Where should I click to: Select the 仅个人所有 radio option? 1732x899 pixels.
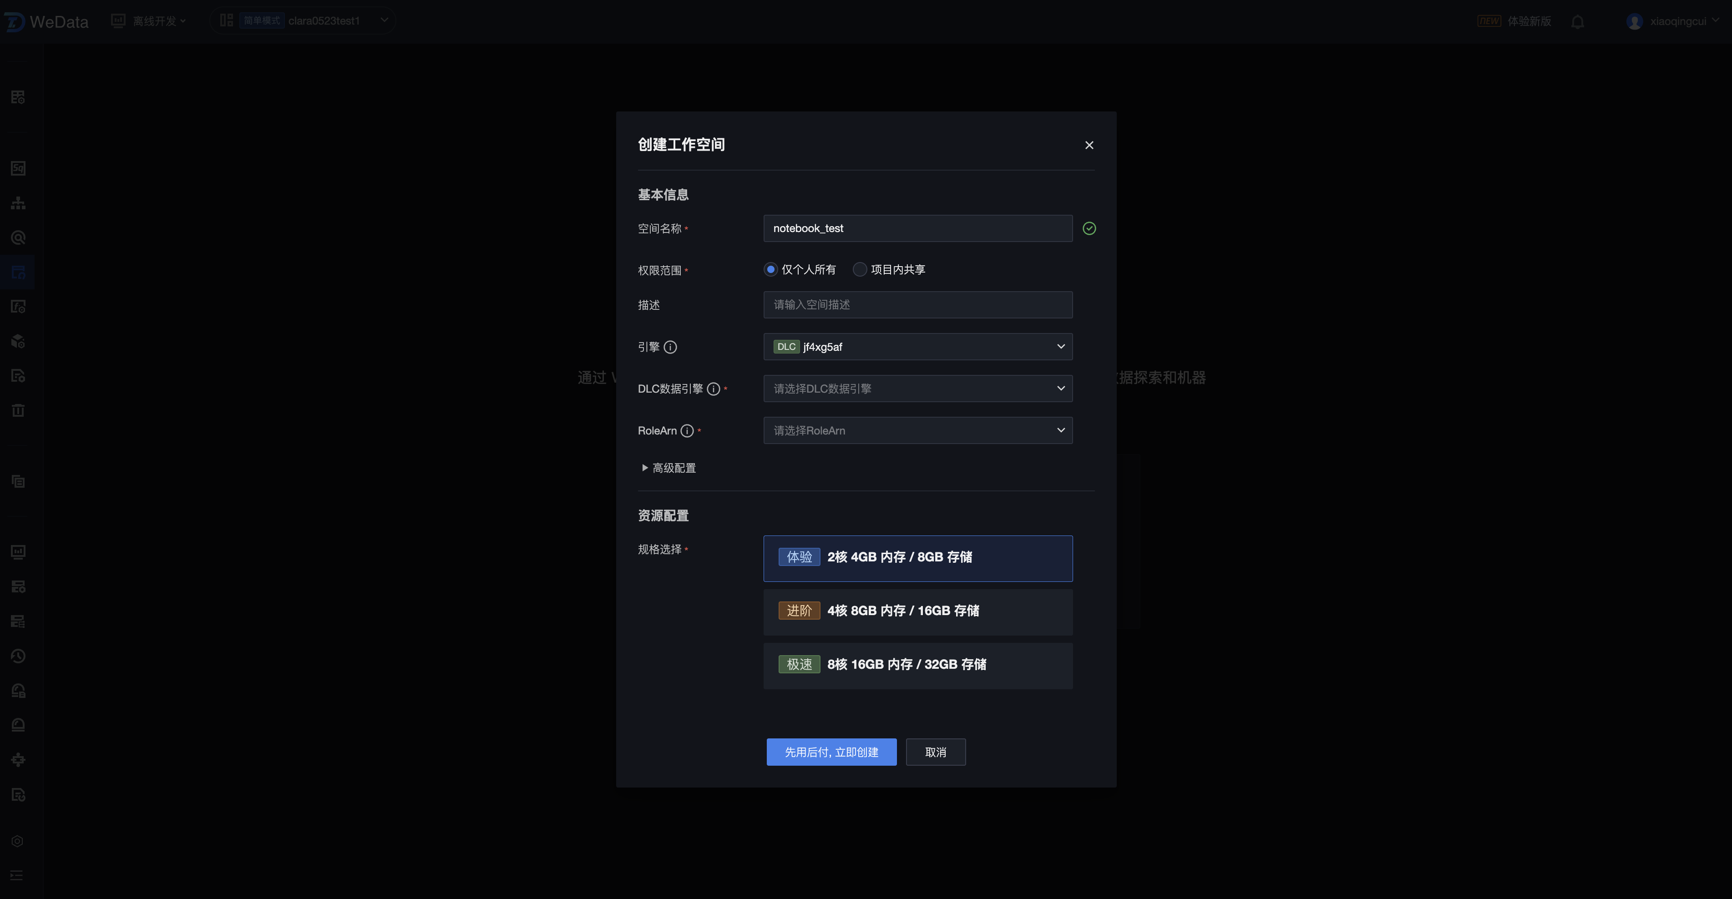coord(770,270)
